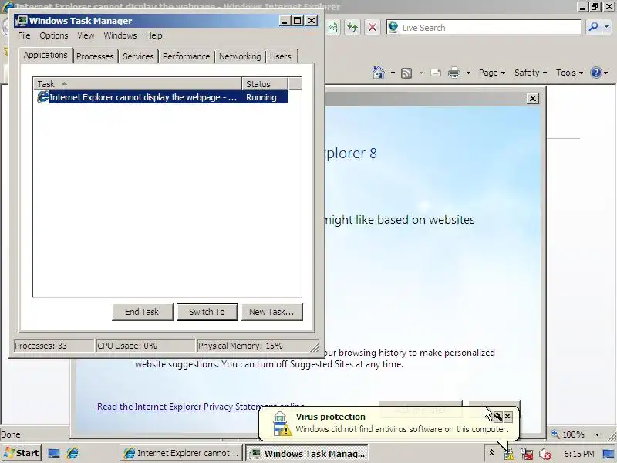The height and width of the screenshot is (463, 617).
Task: Launch Internet Explorer from quick launch
Action: 72,453
